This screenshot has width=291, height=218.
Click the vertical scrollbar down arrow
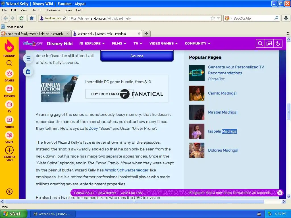click(288, 196)
